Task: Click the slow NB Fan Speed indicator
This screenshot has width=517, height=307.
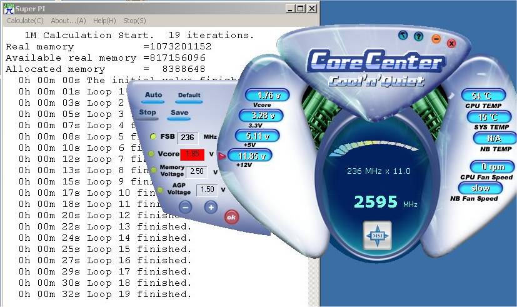Action: coord(480,188)
